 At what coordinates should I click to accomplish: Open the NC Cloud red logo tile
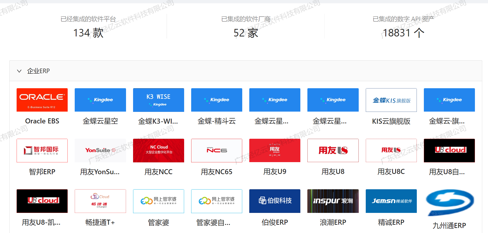158,150
